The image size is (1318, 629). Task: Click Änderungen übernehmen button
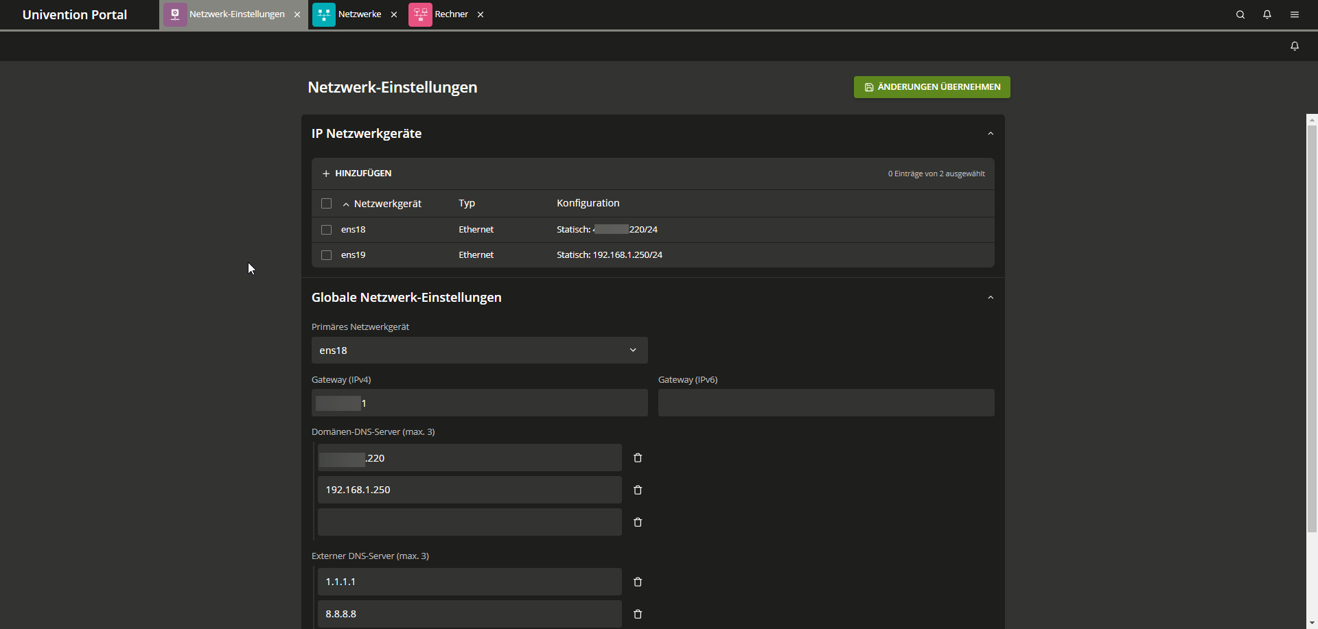click(932, 87)
